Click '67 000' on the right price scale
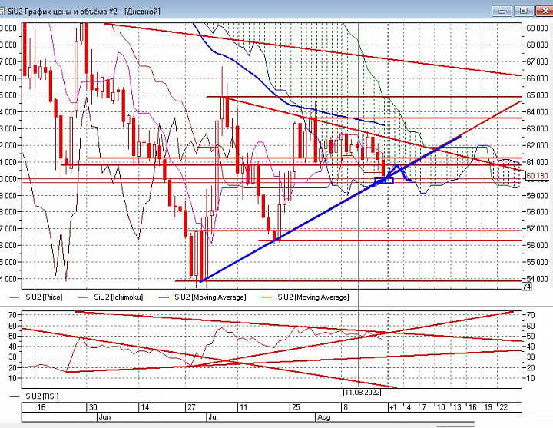This screenshot has width=553, height=428. click(537, 61)
